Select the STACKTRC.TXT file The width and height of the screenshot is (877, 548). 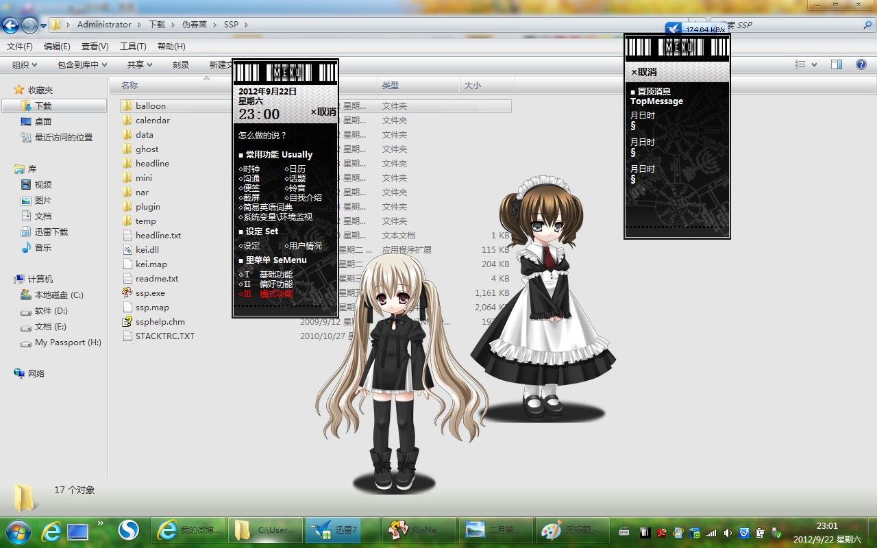coord(164,336)
